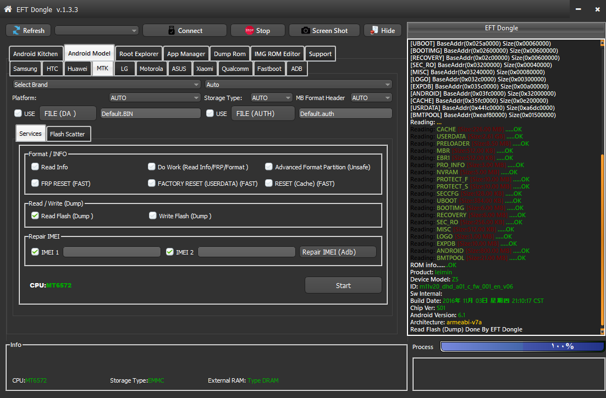Click the Screen Shot camera icon
The height and width of the screenshot is (398, 606).
(x=305, y=31)
